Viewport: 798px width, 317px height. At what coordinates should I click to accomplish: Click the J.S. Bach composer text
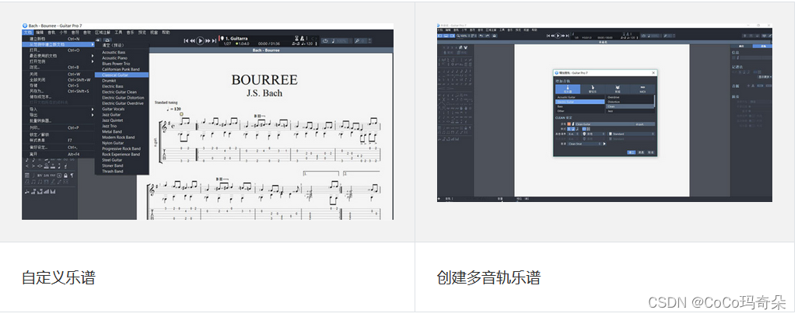(264, 93)
